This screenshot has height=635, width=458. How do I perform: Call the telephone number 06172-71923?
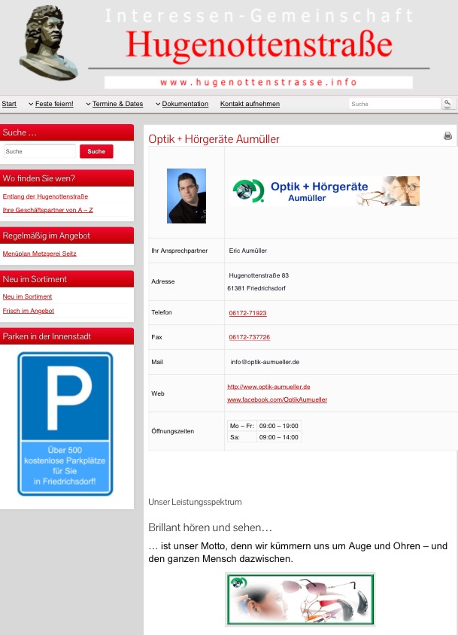(248, 313)
